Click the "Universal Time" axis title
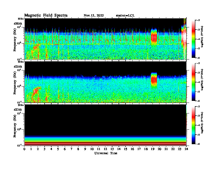The image size is (222, 171). [106, 153]
